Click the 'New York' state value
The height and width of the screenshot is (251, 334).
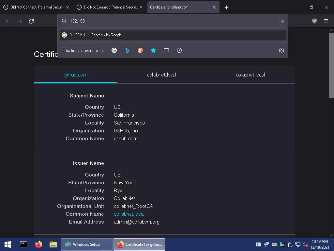coord(124,183)
